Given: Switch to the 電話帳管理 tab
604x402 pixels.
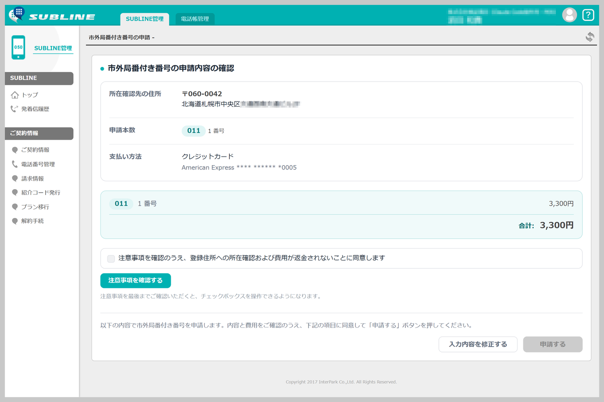Looking at the screenshot, I should [195, 19].
